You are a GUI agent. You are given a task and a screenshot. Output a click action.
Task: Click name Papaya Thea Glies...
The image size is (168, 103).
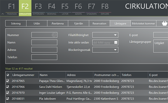(52, 81)
